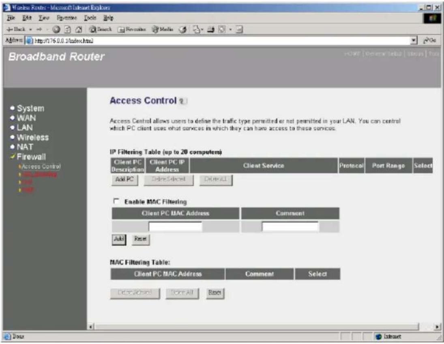Open the Help menu
Screen dimensions: 444x344
pos(108,18)
